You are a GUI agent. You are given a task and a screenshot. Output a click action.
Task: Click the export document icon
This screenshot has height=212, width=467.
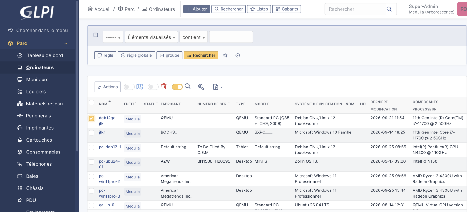click(x=216, y=87)
